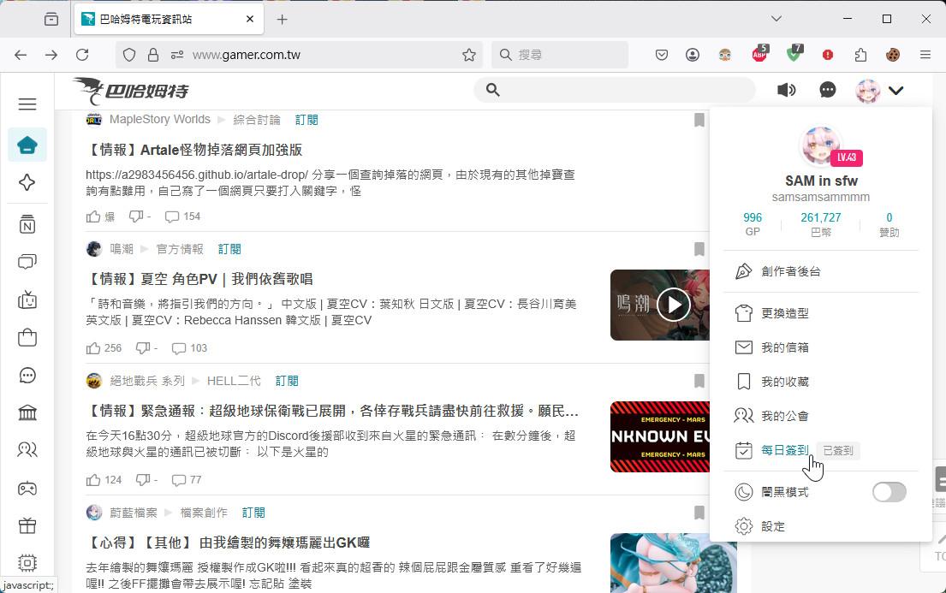Open the browser tab list dropdown arrow

[776, 19]
